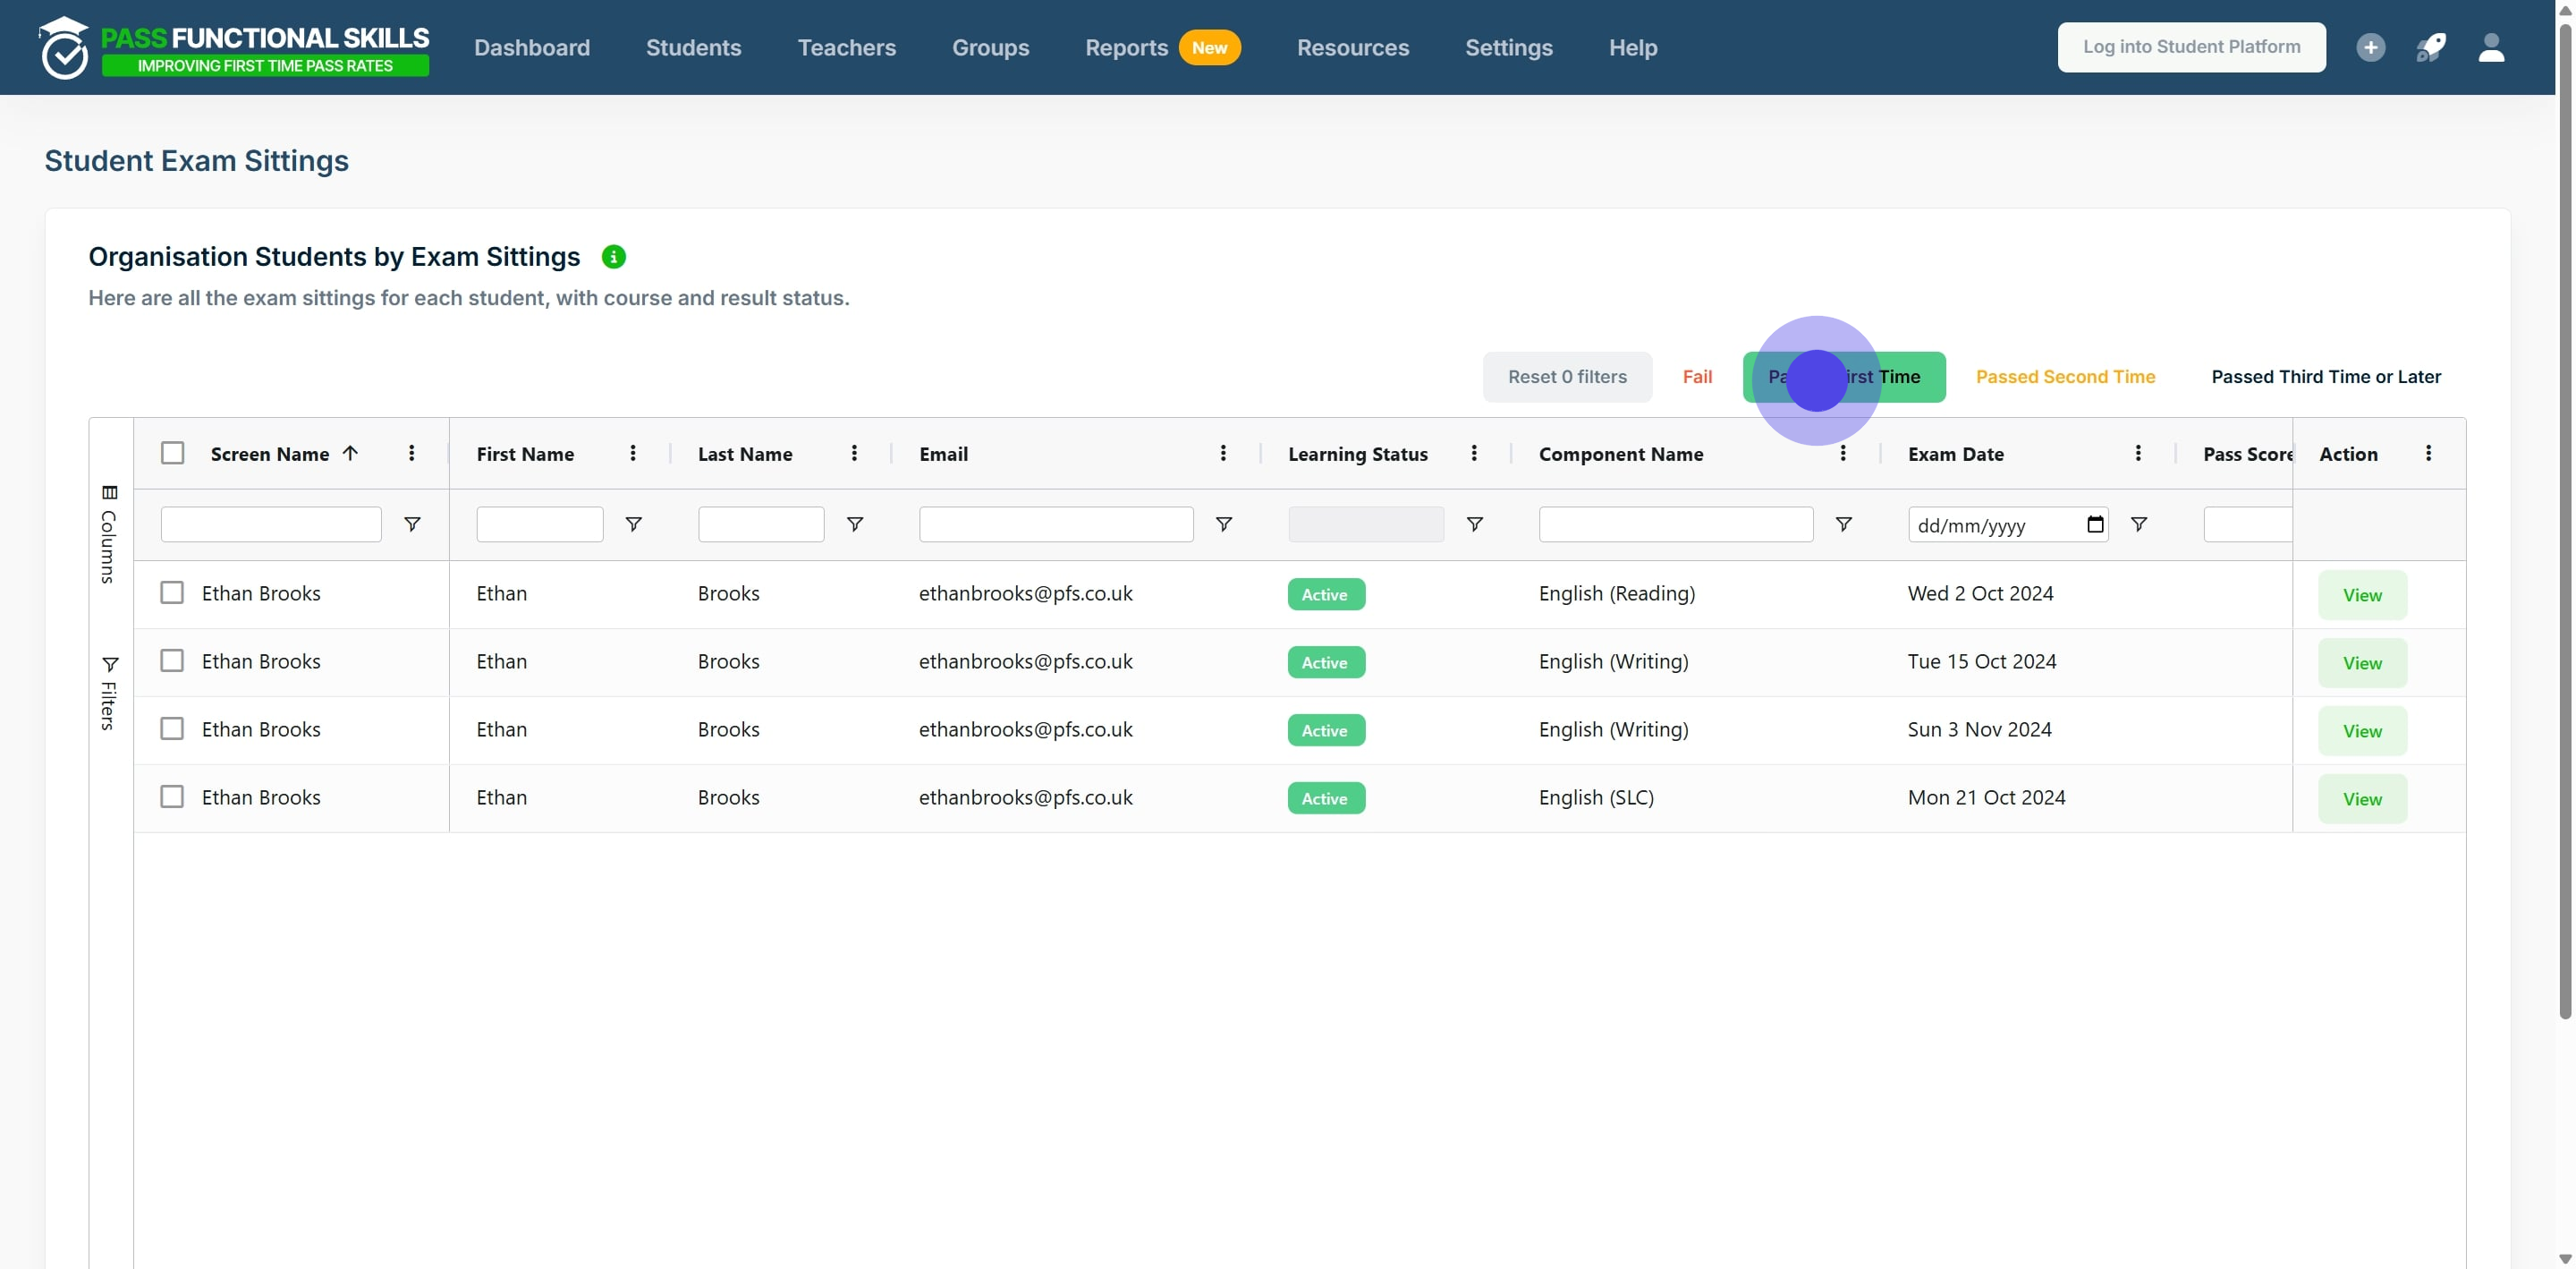Click the rocket icon in the top bar

(x=2430, y=47)
